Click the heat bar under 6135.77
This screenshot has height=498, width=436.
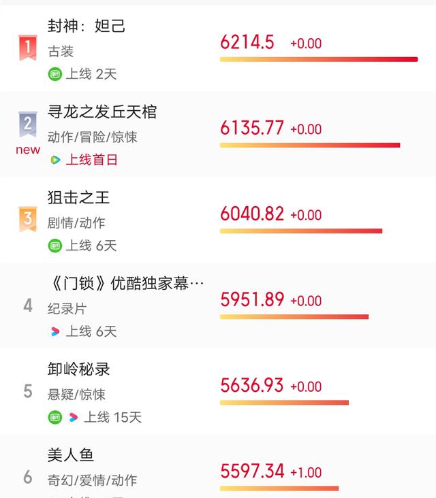(310, 145)
